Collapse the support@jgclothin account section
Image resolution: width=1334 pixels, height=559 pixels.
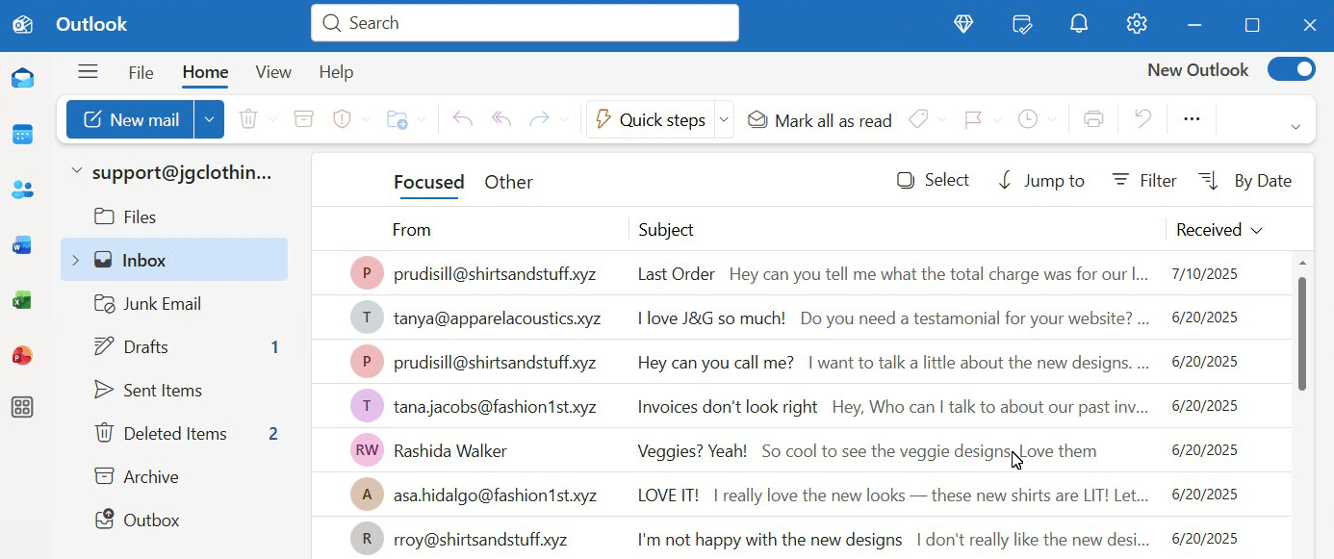tap(76, 171)
